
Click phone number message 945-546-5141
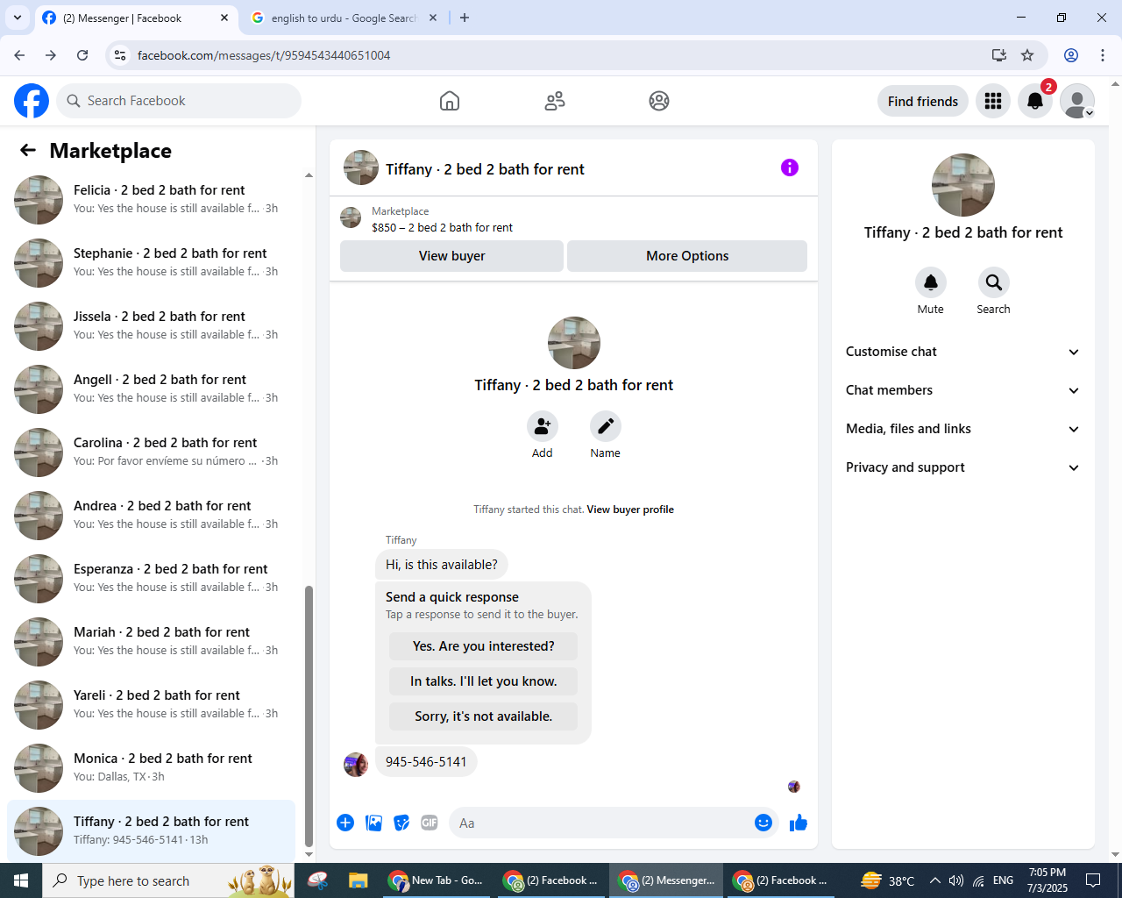pos(426,762)
